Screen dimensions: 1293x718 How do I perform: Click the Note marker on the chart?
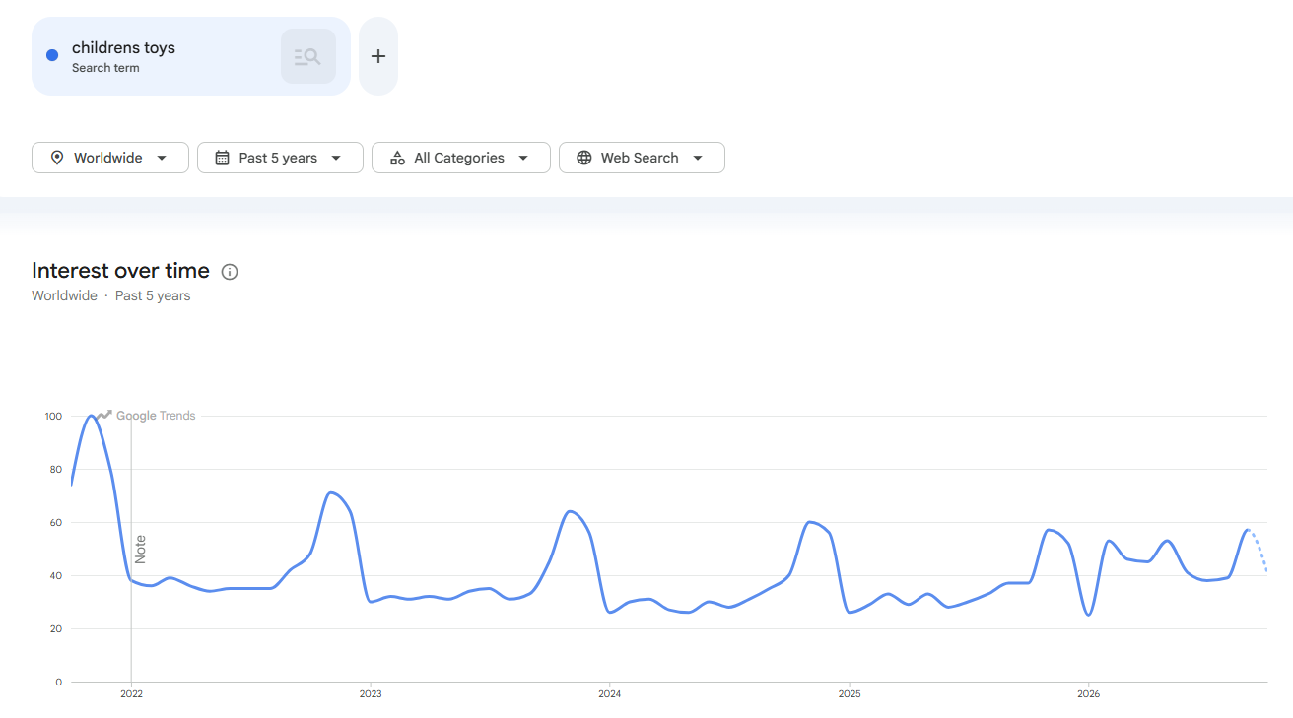click(x=140, y=550)
